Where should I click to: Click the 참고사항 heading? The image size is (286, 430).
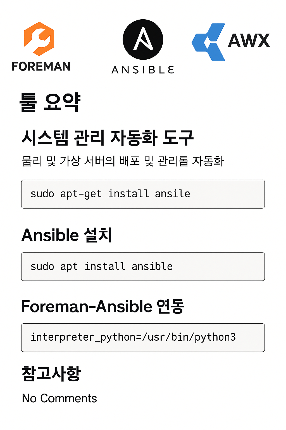[x=51, y=374]
